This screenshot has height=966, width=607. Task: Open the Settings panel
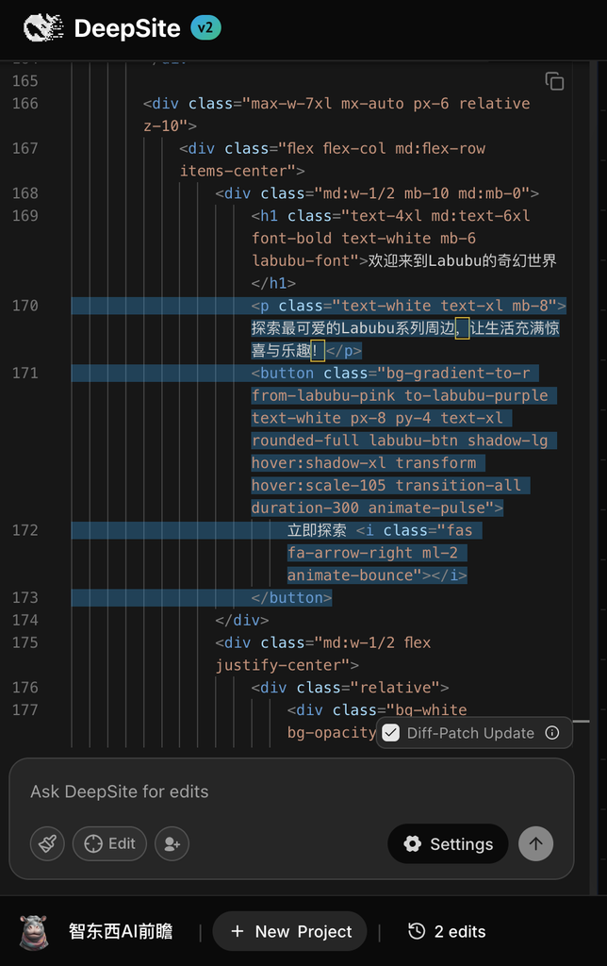448,843
